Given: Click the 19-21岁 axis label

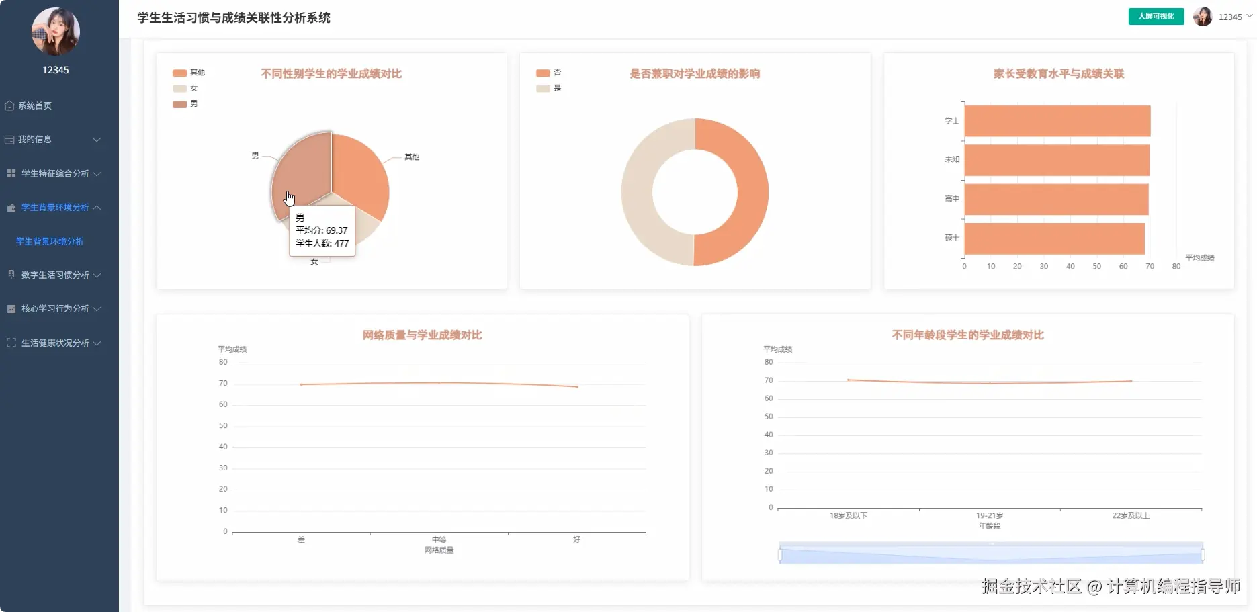Looking at the screenshot, I should (990, 516).
